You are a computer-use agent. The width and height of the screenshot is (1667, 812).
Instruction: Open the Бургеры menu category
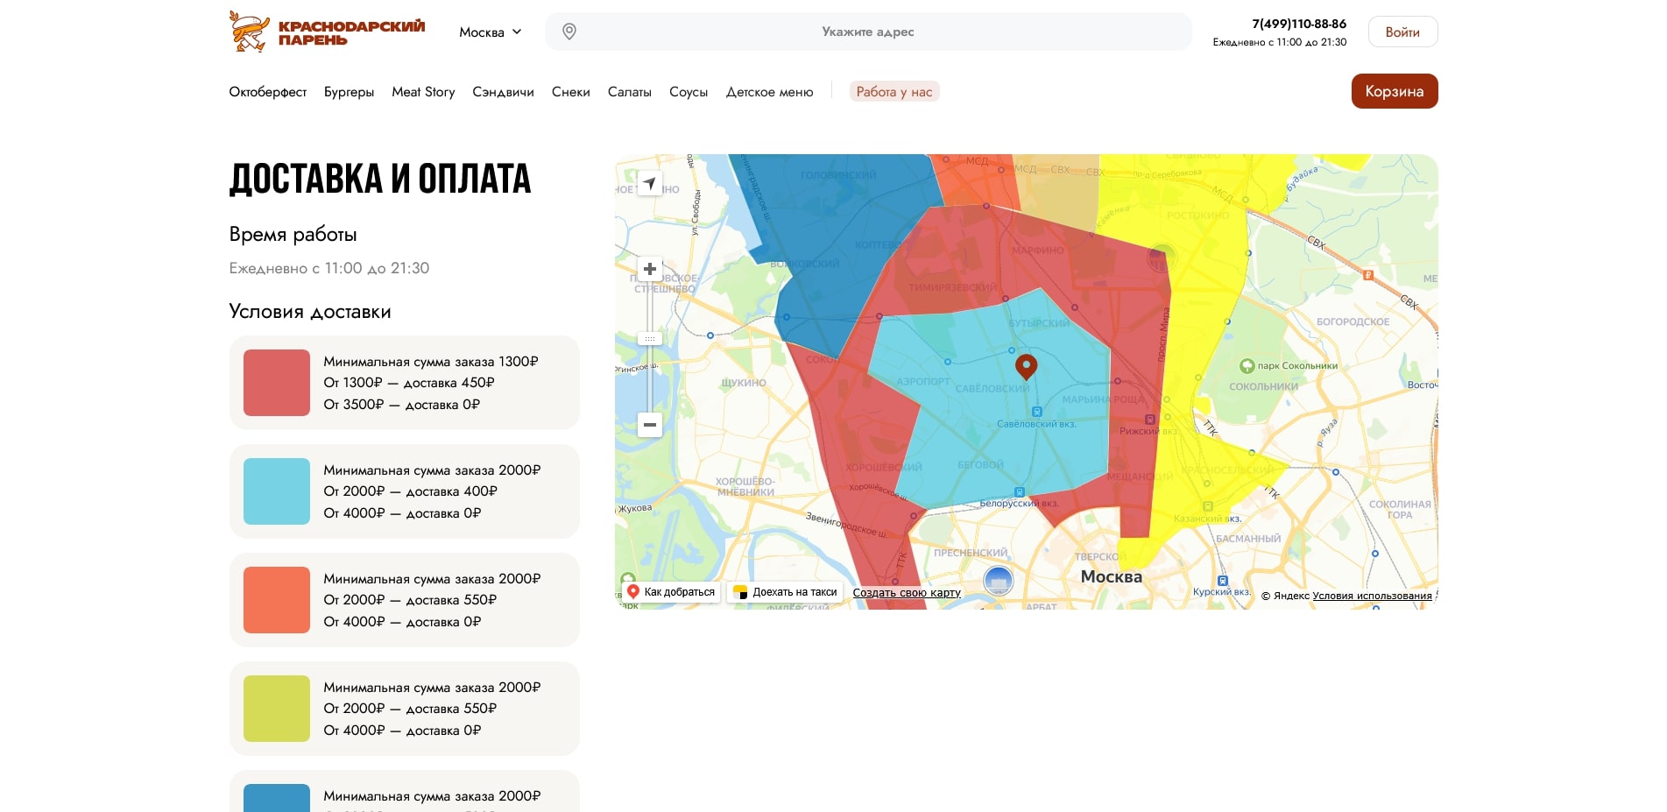[x=349, y=92]
